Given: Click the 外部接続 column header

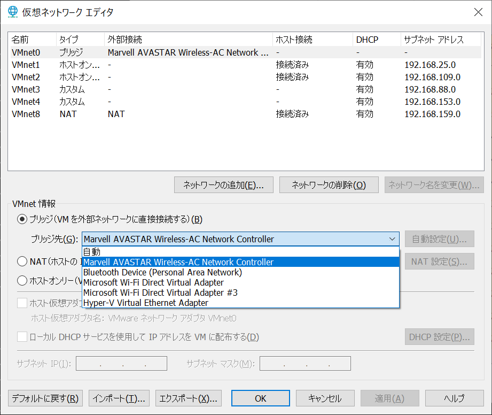Looking at the screenshot, I should (188, 39).
